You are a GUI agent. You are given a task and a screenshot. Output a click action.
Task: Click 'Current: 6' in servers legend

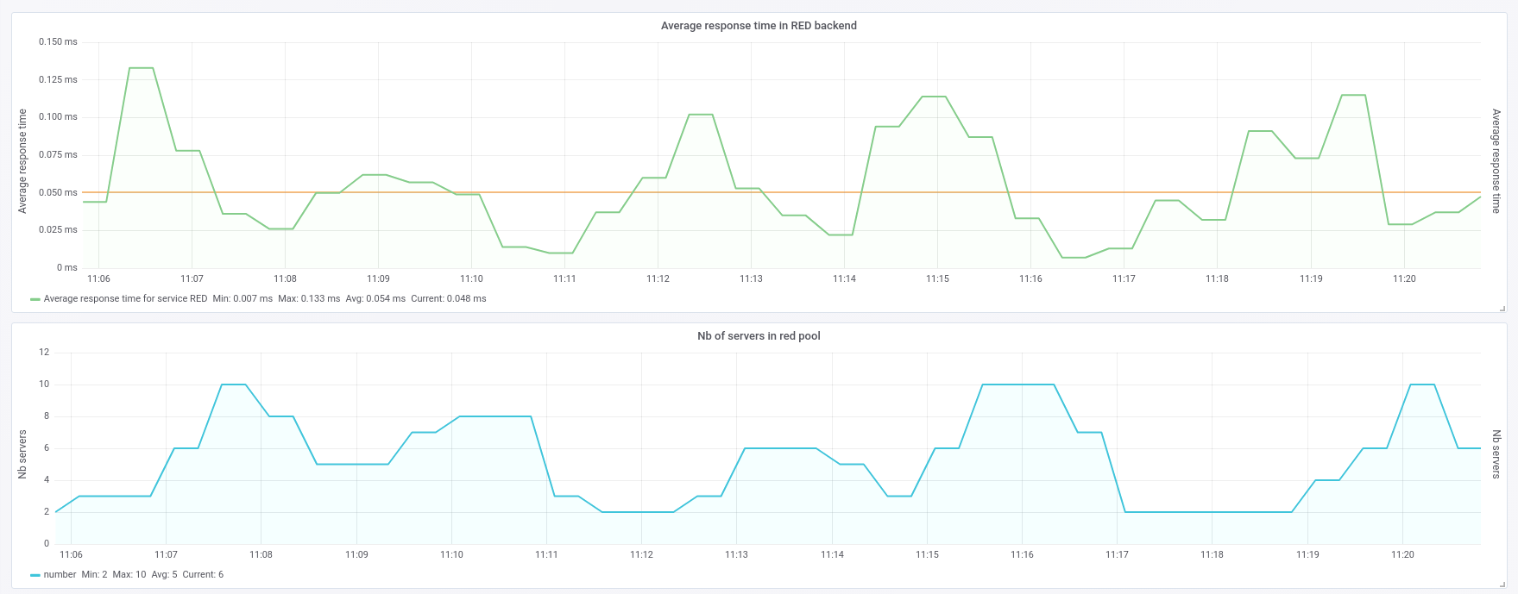click(203, 575)
